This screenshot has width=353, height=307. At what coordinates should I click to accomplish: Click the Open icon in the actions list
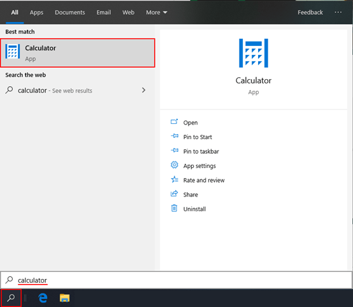click(x=174, y=122)
